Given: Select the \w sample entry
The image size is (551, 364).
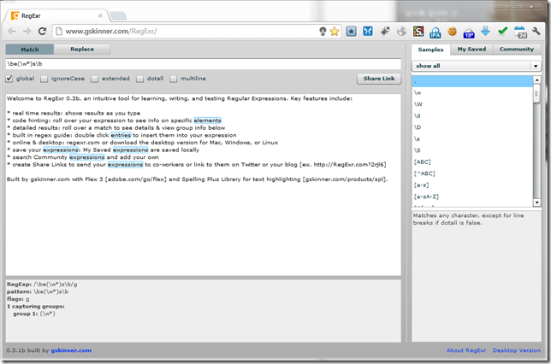Looking at the screenshot, I should click(472, 92).
